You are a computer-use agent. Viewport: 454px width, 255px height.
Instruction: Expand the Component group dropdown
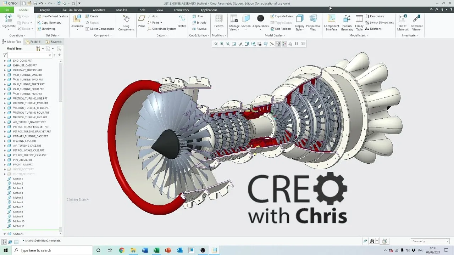(x=103, y=35)
